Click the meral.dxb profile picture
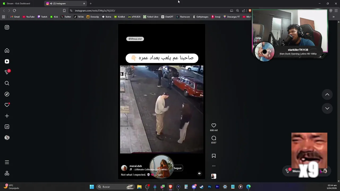340x191 pixels. coord(124,168)
